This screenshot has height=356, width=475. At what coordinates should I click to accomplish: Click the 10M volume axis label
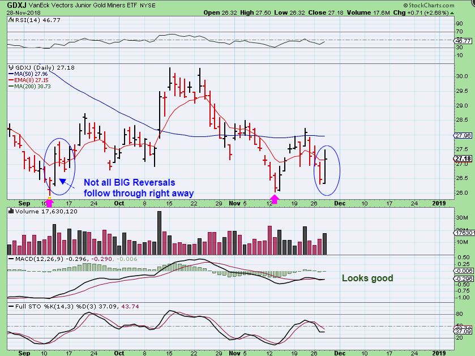(x=462, y=242)
